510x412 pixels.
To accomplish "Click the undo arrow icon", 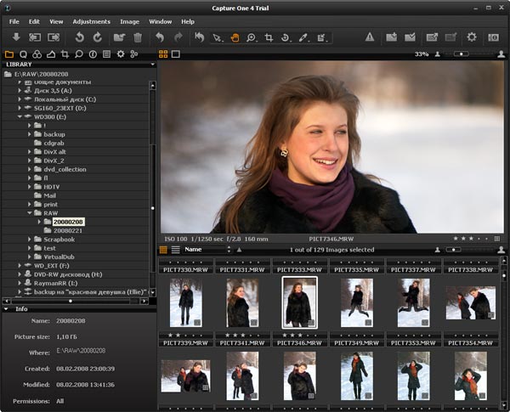I will (x=160, y=37).
